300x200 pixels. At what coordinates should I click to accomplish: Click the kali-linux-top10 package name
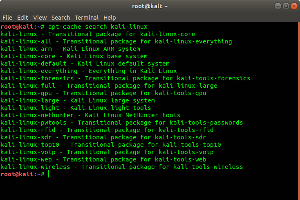[30, 145]
